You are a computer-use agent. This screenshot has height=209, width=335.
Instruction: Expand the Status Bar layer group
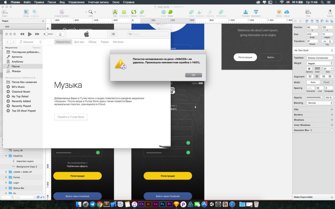pyautogui.click(x=6, y=188)
